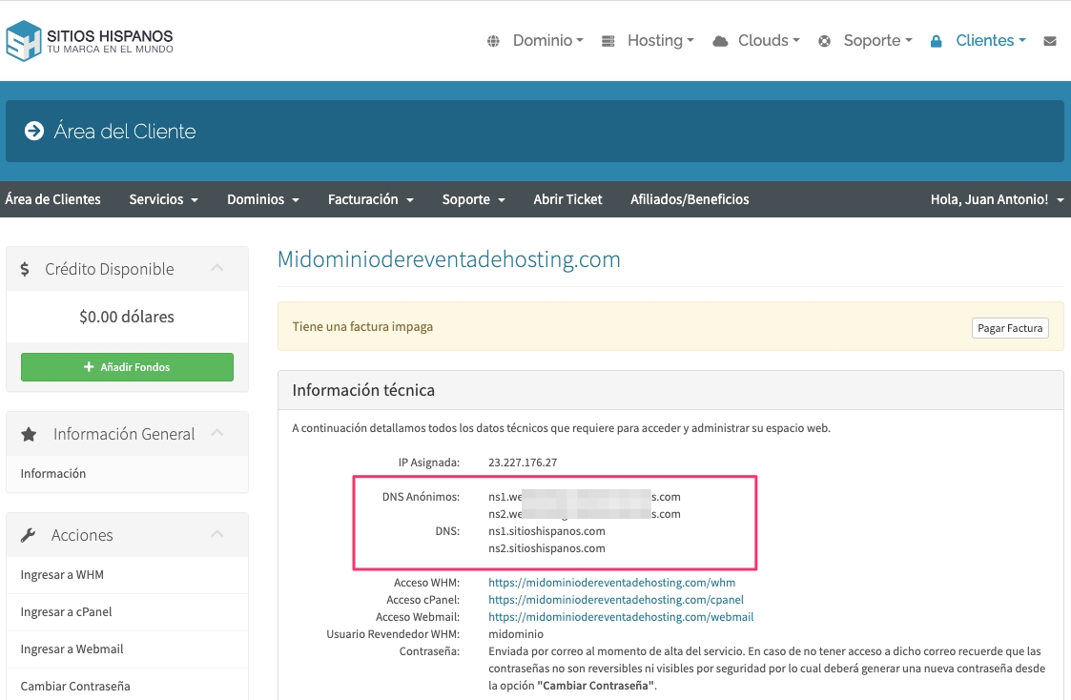This screenshot has width=1071, height=700.
Task: Click the green Añadir Fondos button
Action: [127, 367]
